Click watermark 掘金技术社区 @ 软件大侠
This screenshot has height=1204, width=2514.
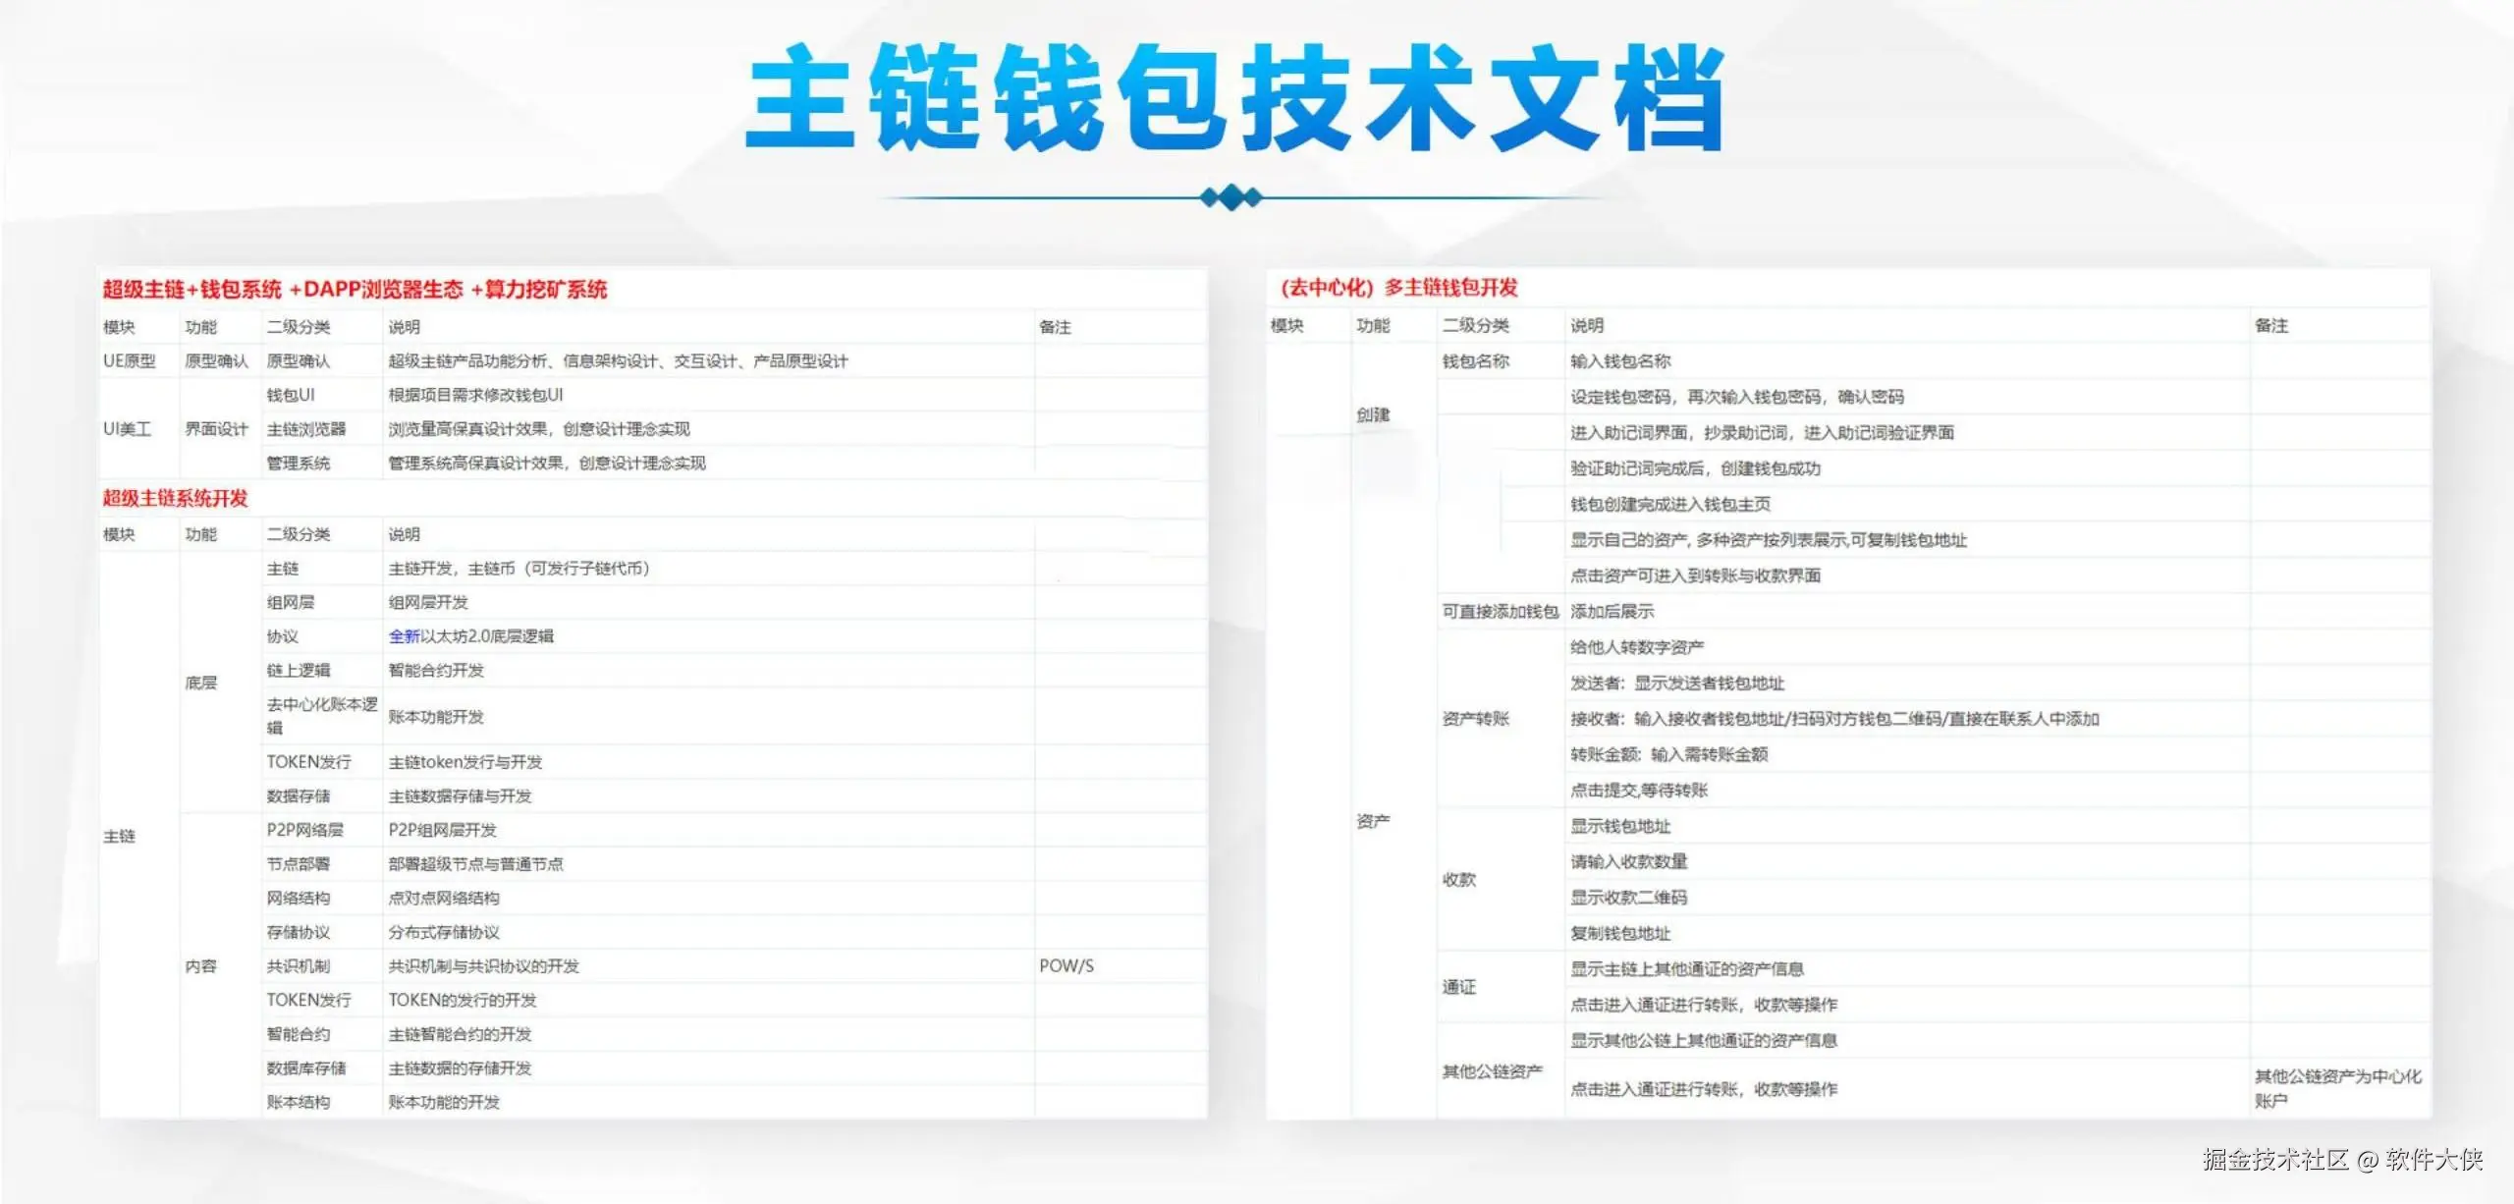(x=2342, y=1160)
